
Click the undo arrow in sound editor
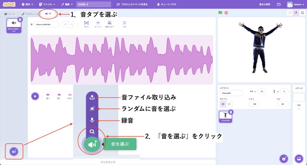click(x=66, y=25)
